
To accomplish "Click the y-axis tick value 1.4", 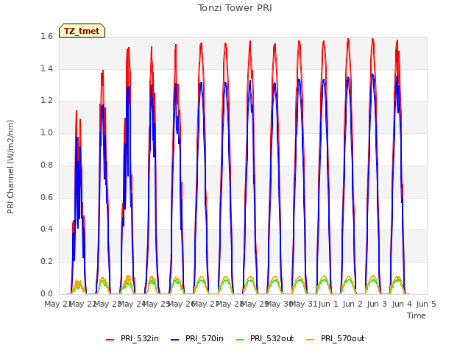I will (x=46, y=69).
